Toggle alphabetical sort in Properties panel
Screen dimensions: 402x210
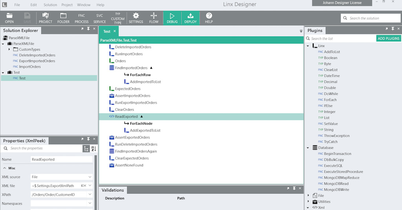coord(93,148)
